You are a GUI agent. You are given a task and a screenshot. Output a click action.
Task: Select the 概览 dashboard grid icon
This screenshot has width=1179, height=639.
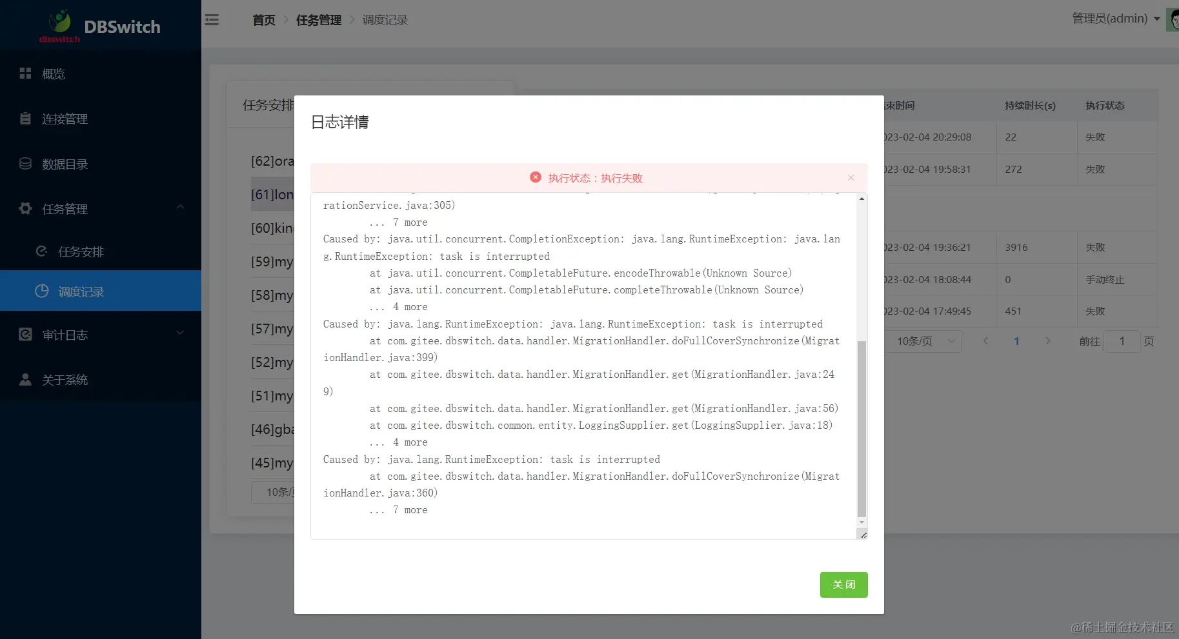pos(25,73)
